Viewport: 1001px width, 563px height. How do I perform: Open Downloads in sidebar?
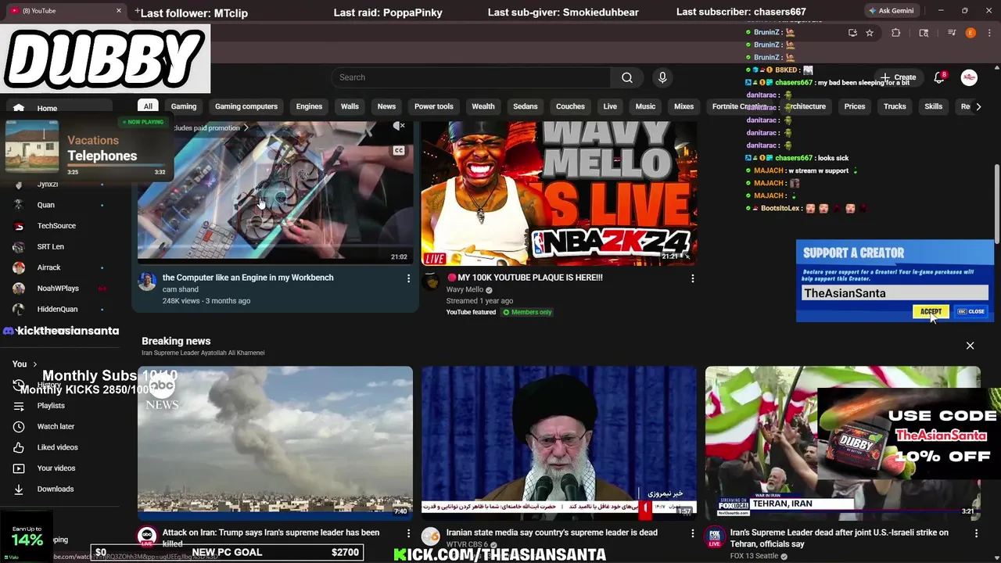[61, 489]
